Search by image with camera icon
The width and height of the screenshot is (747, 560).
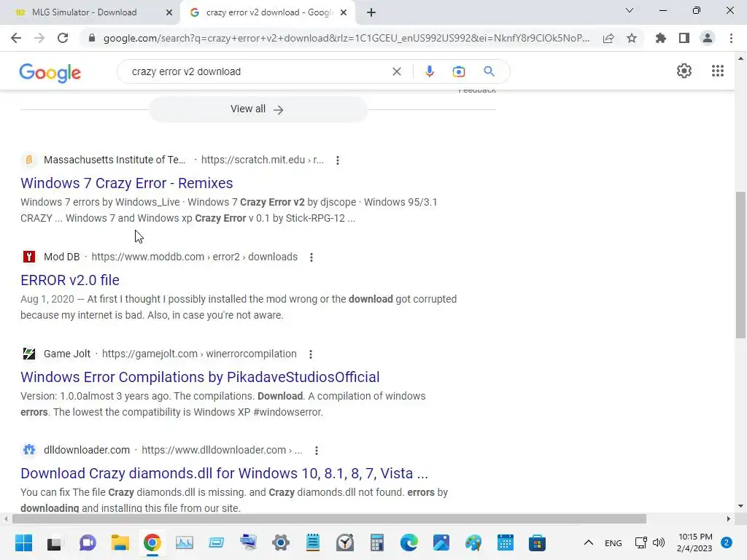[458, 71]
